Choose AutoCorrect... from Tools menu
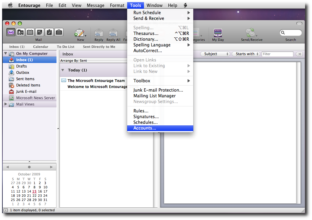Screen dimensions: 312x220 point(160,51)
